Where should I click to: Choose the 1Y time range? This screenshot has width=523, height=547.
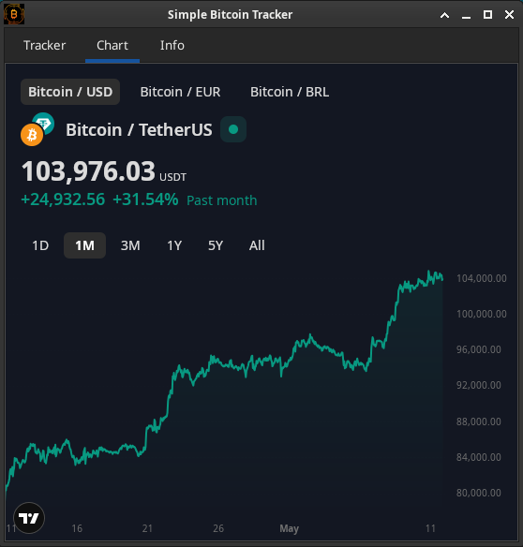[x=174, y=245]
